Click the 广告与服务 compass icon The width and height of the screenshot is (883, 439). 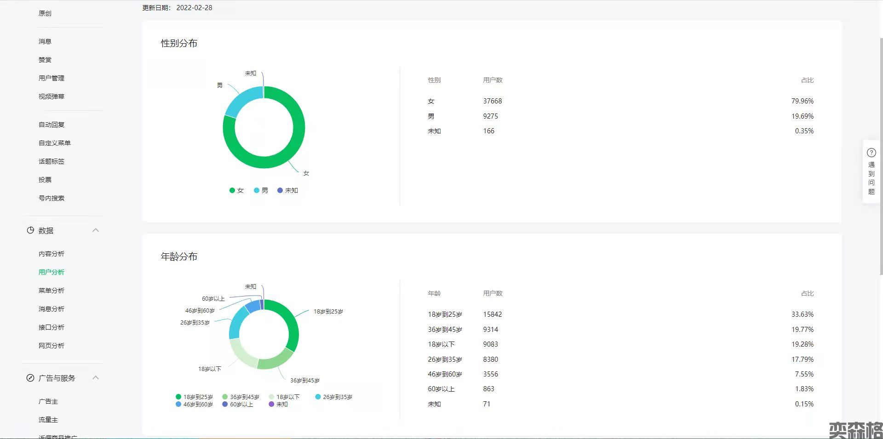pyautogui.click(x=30, y=378)
